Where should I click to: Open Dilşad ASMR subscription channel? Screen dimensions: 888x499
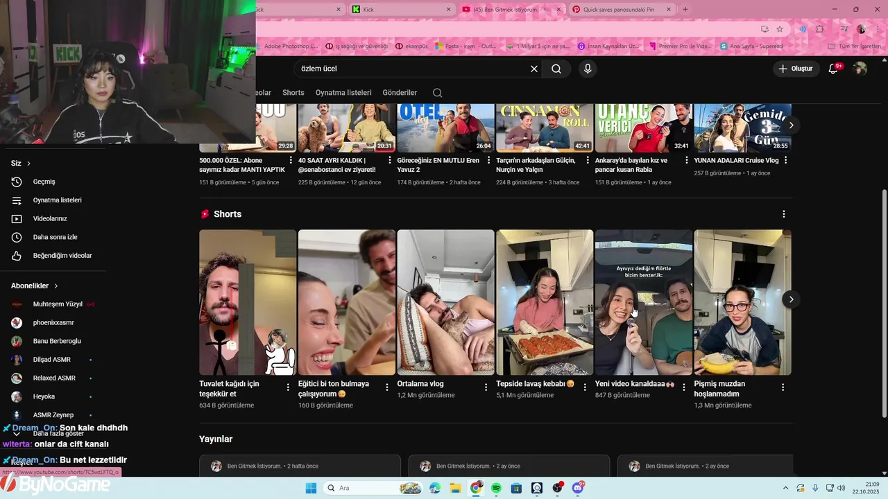point(53,360)
